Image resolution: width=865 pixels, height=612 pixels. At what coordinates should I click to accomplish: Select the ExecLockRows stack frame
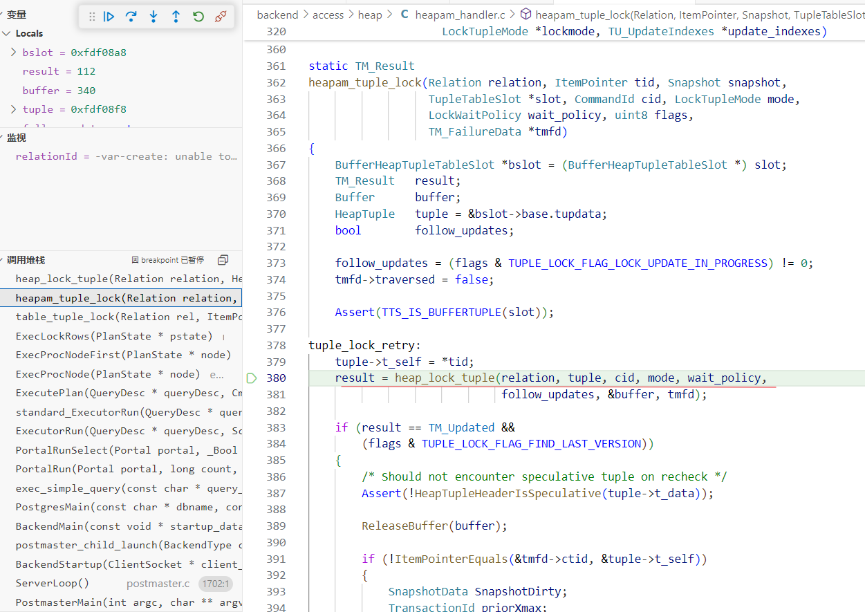point(114,336)
